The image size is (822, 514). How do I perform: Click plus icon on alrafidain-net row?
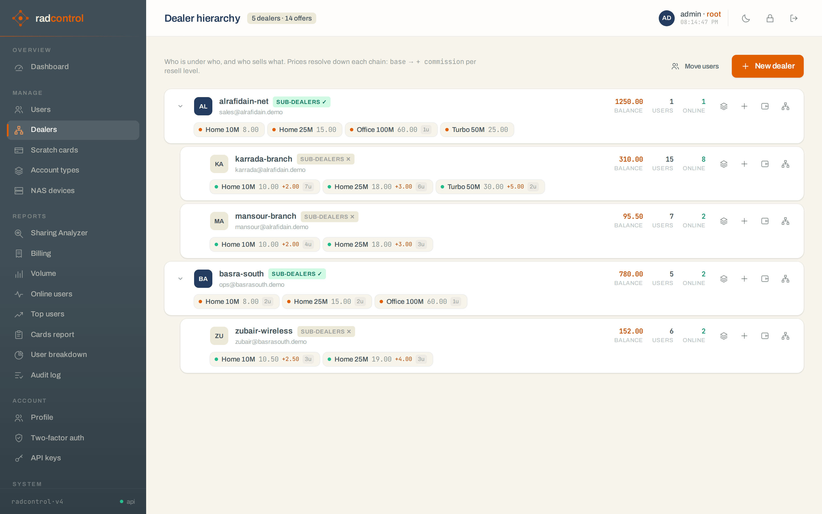(744, 107)
